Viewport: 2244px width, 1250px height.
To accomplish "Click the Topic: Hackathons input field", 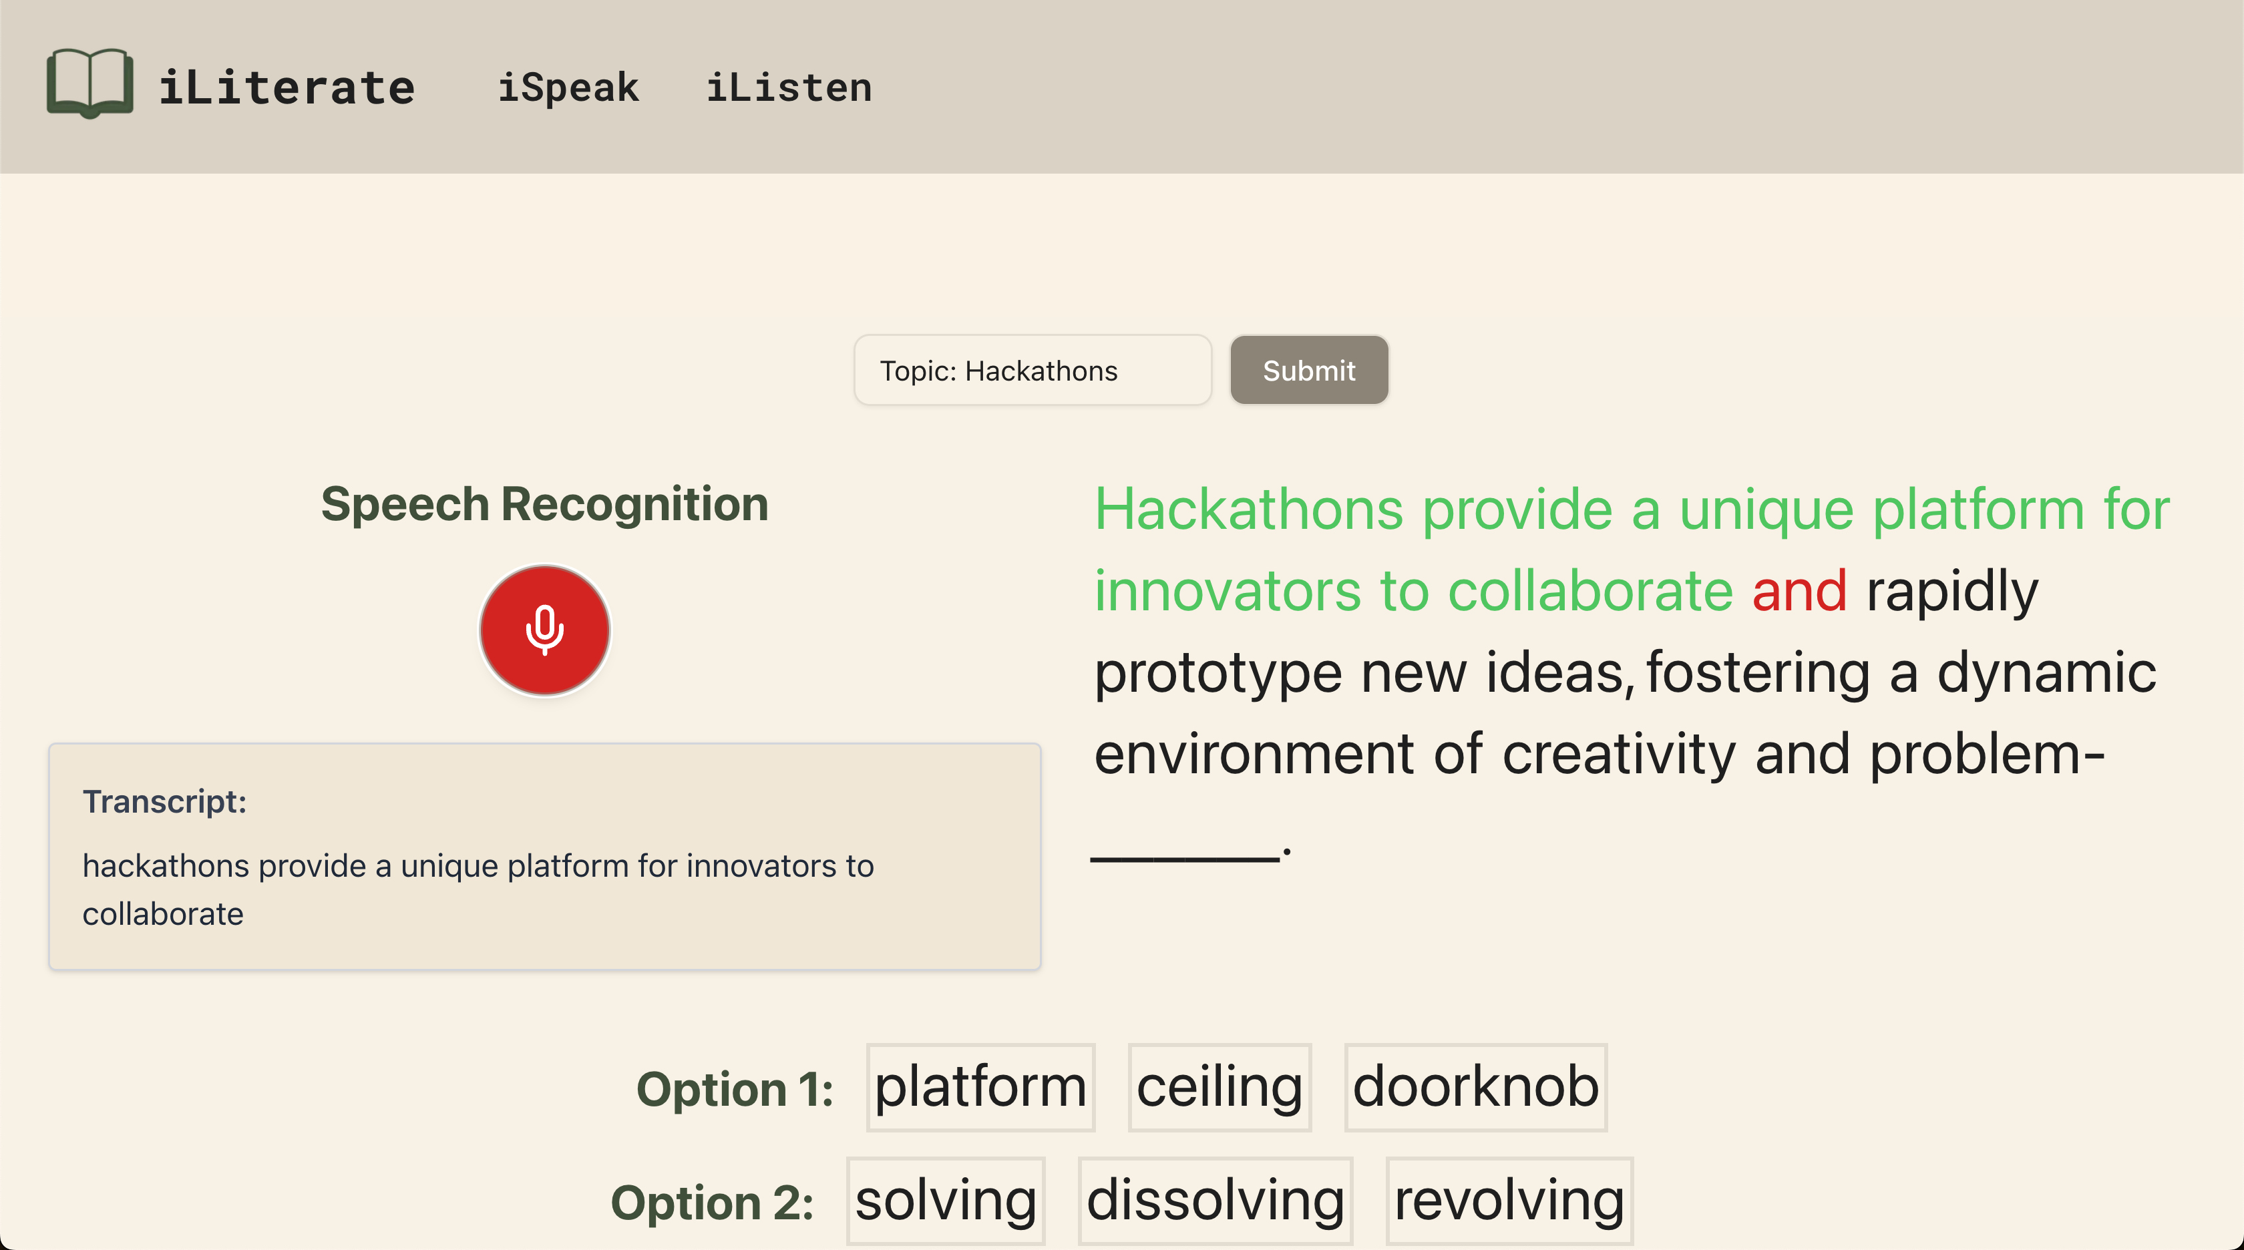I will (1033, 370).
